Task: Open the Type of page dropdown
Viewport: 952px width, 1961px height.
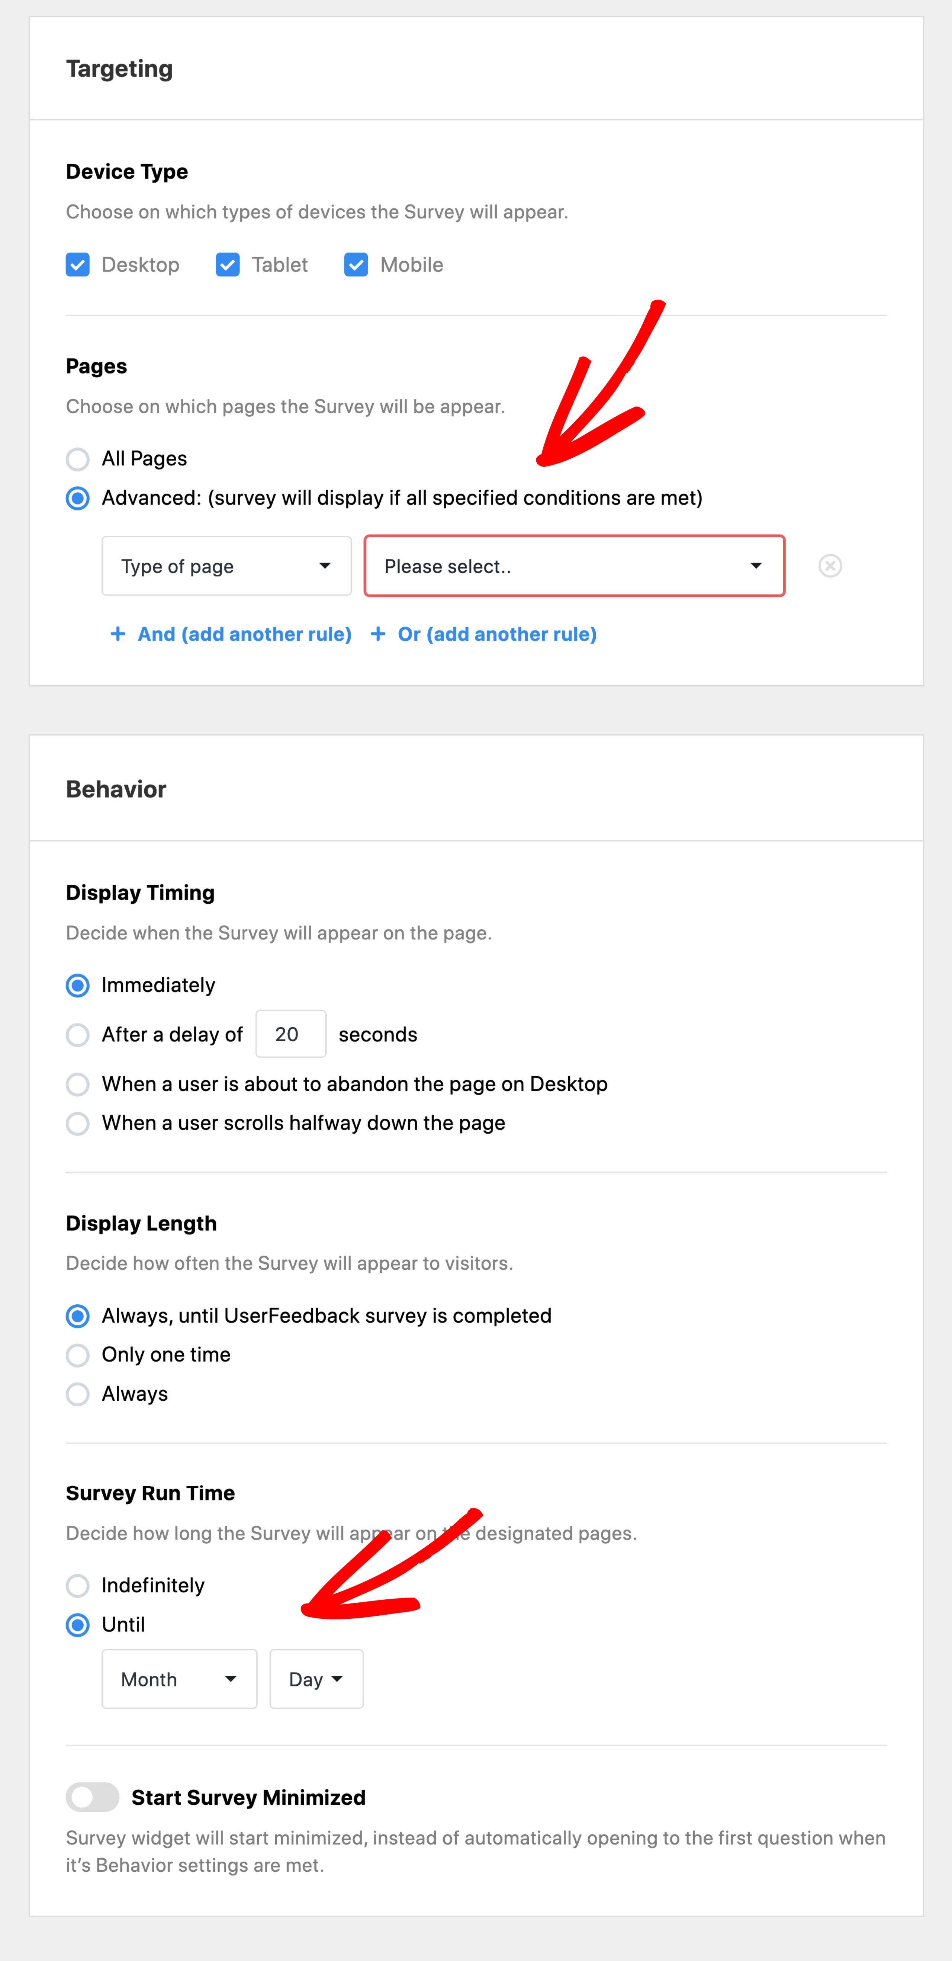Action: click(x=226, y=565)
